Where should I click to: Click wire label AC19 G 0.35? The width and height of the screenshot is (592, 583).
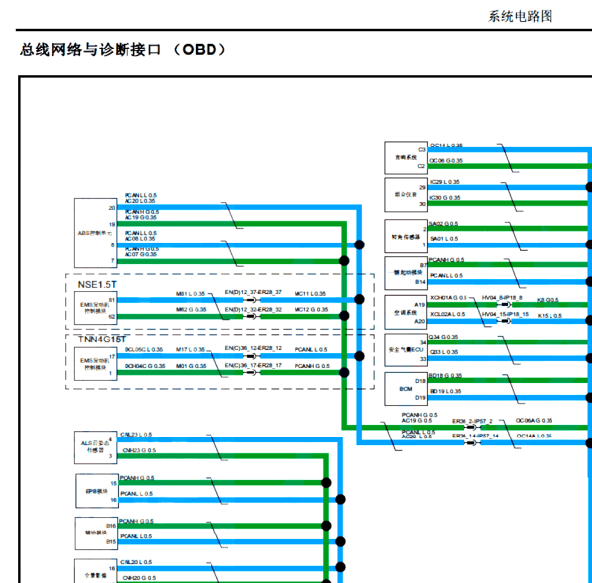[140, 217]
